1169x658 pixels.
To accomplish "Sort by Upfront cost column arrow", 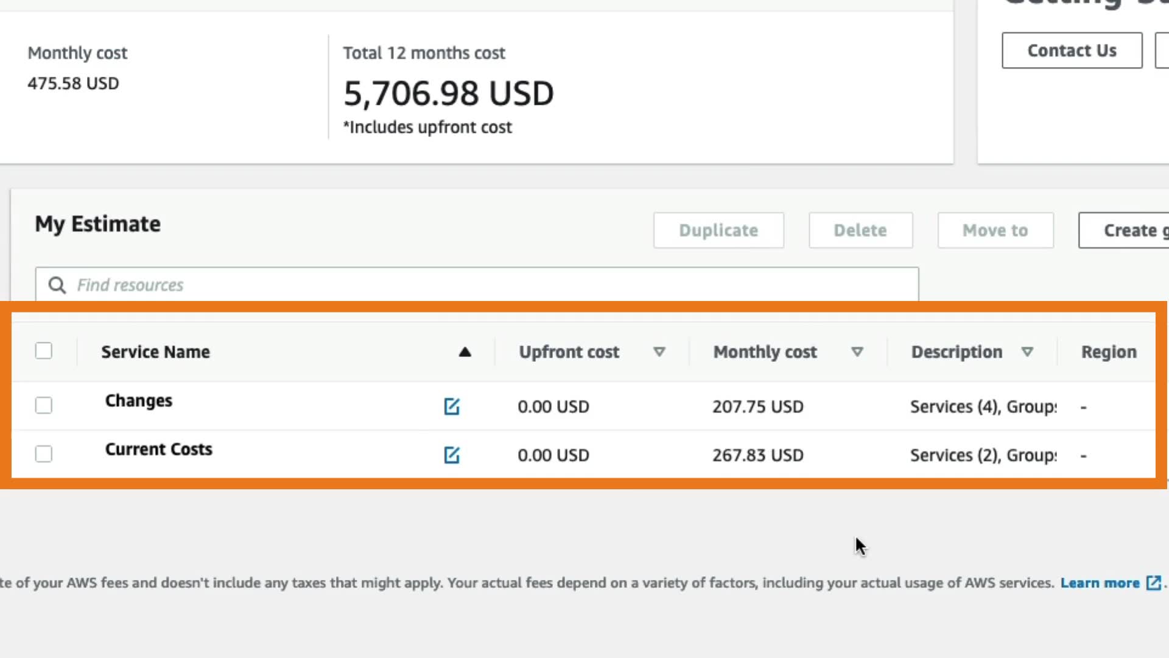I will coord(659,352).
